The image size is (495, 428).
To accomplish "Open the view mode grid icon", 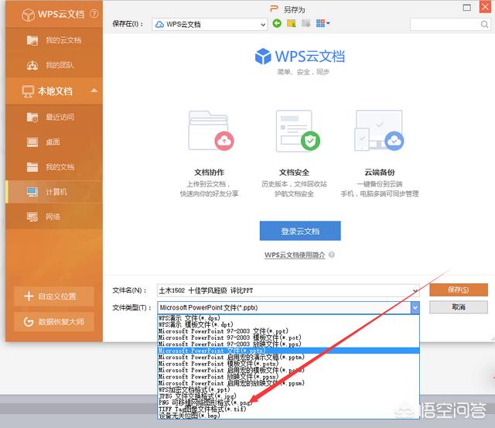I will (322, 24).
